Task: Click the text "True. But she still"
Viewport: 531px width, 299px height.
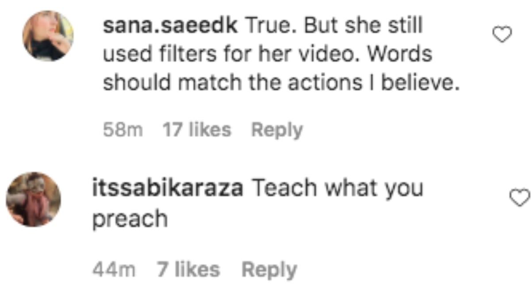Action: click(334, 27)
